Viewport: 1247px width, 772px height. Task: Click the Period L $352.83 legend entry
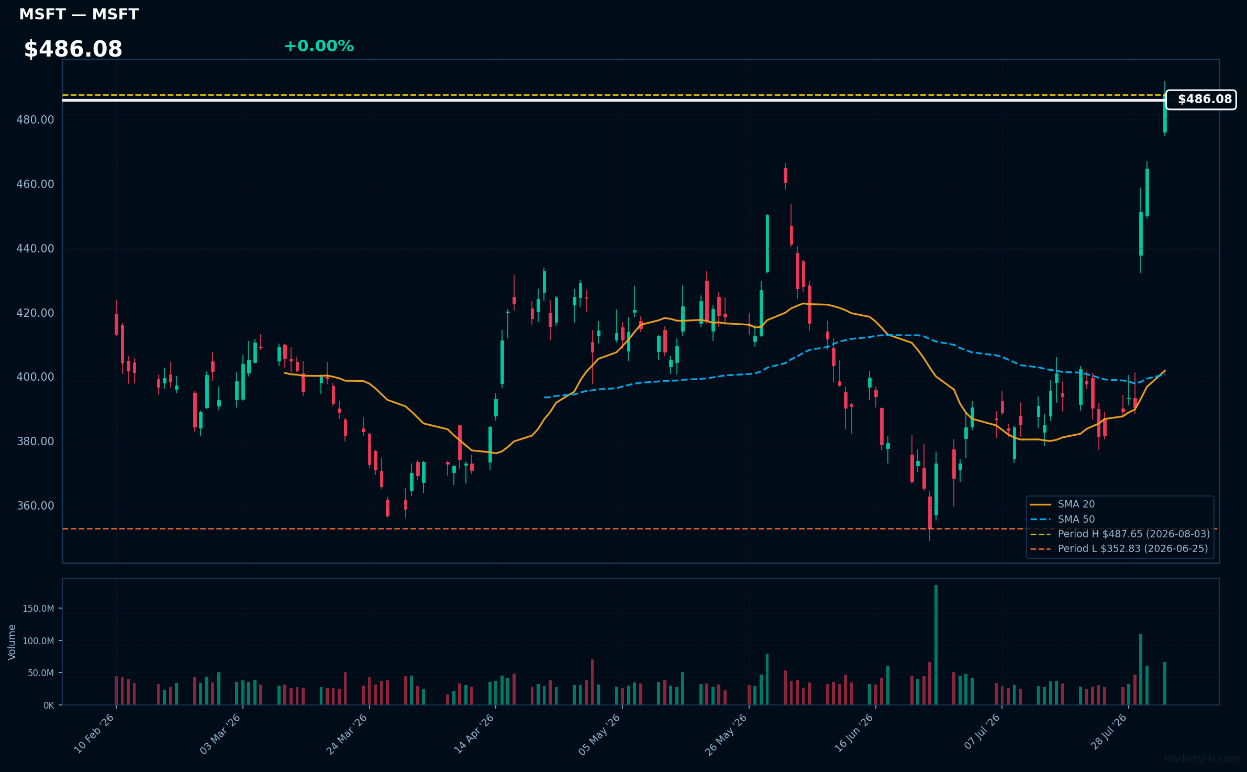pyautogui.click(x=1119, y=549)
